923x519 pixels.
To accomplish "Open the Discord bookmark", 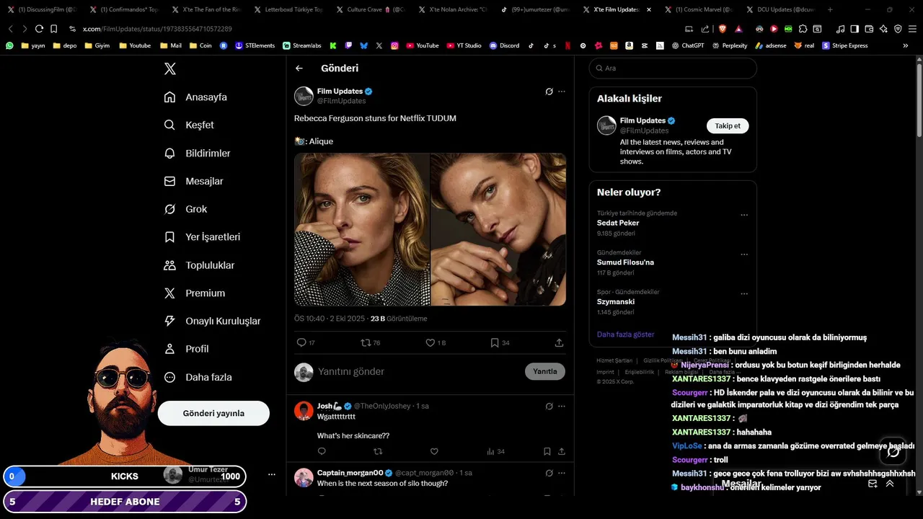I will (504, 45).
